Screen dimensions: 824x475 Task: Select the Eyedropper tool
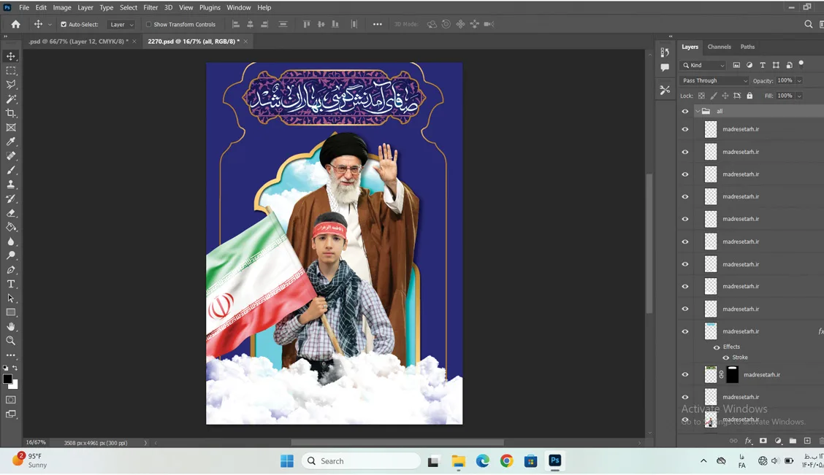(10, 142)
